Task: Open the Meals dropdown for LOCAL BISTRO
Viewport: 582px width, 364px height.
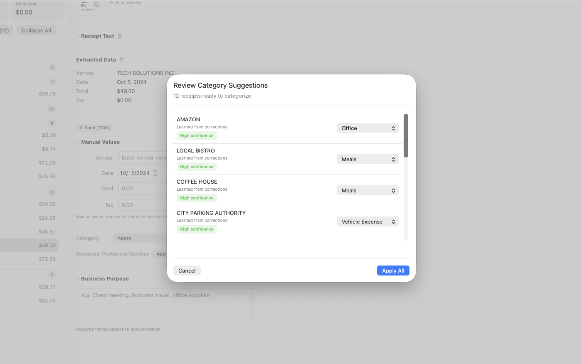Action: (367, 159)
